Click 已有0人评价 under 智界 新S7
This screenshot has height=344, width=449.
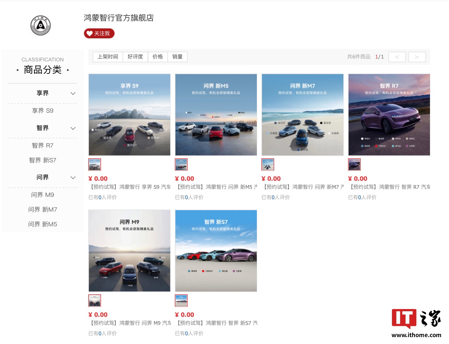click(189, 333)
